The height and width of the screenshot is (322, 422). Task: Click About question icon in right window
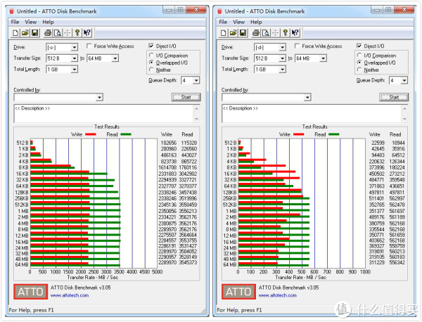click(286, 33)
